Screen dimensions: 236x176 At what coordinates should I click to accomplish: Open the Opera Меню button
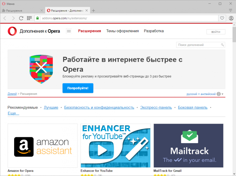8,4
